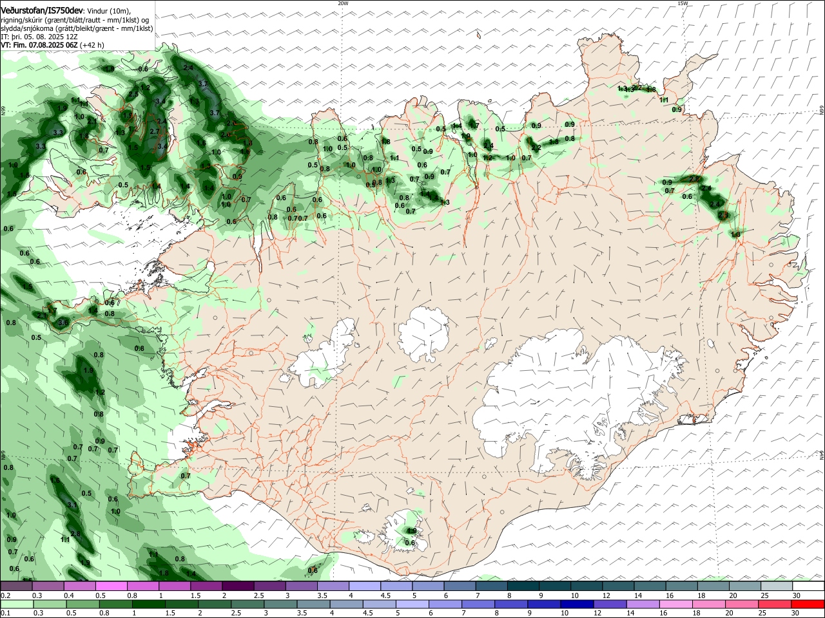
Task: Click the '64N' latitude label on right edge
Action: (822, 454)
